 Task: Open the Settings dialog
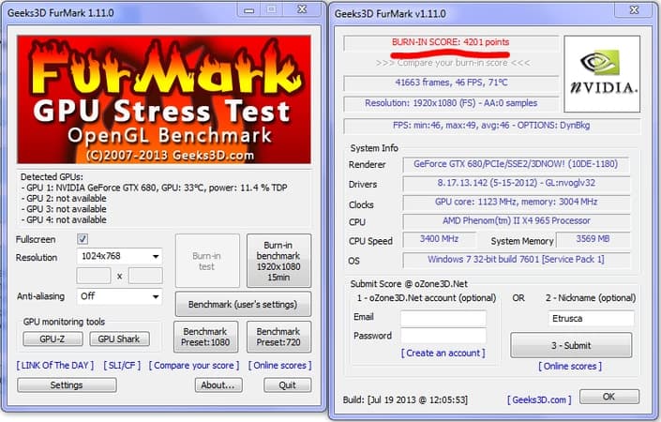[67, 384]
